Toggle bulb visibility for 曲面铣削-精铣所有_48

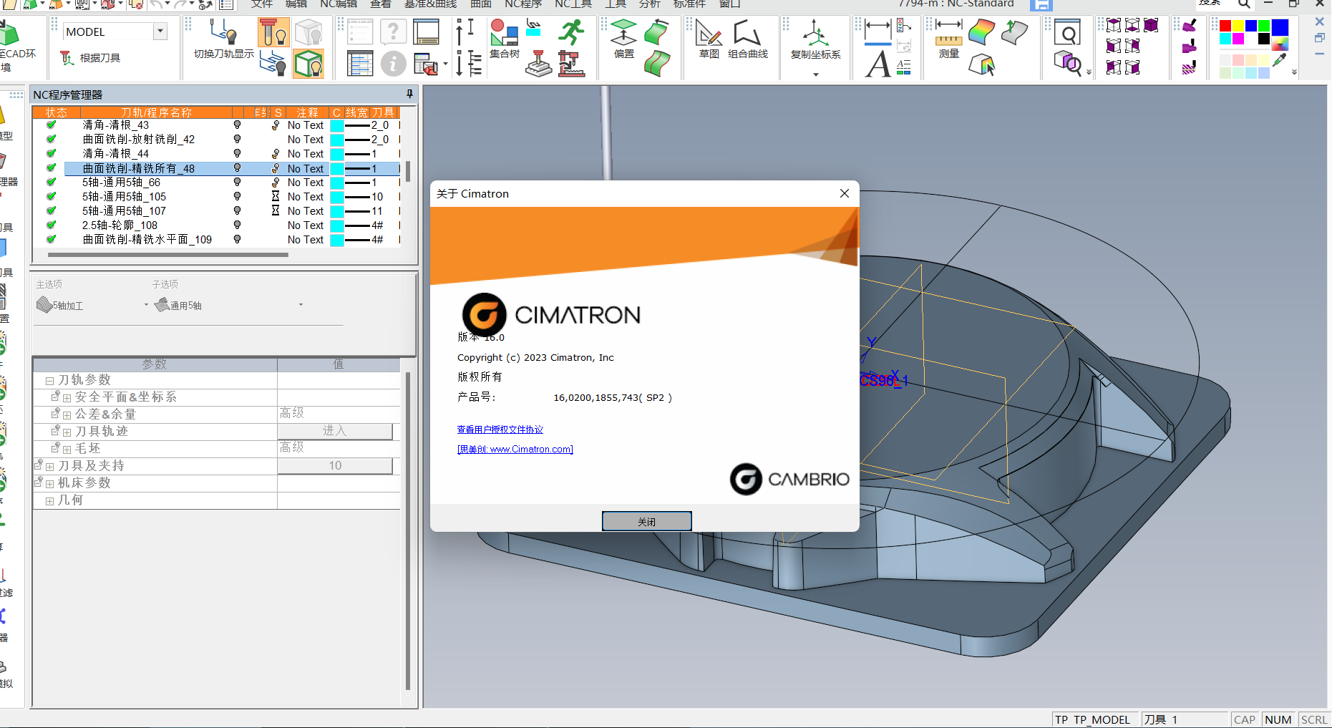(237, 168)
